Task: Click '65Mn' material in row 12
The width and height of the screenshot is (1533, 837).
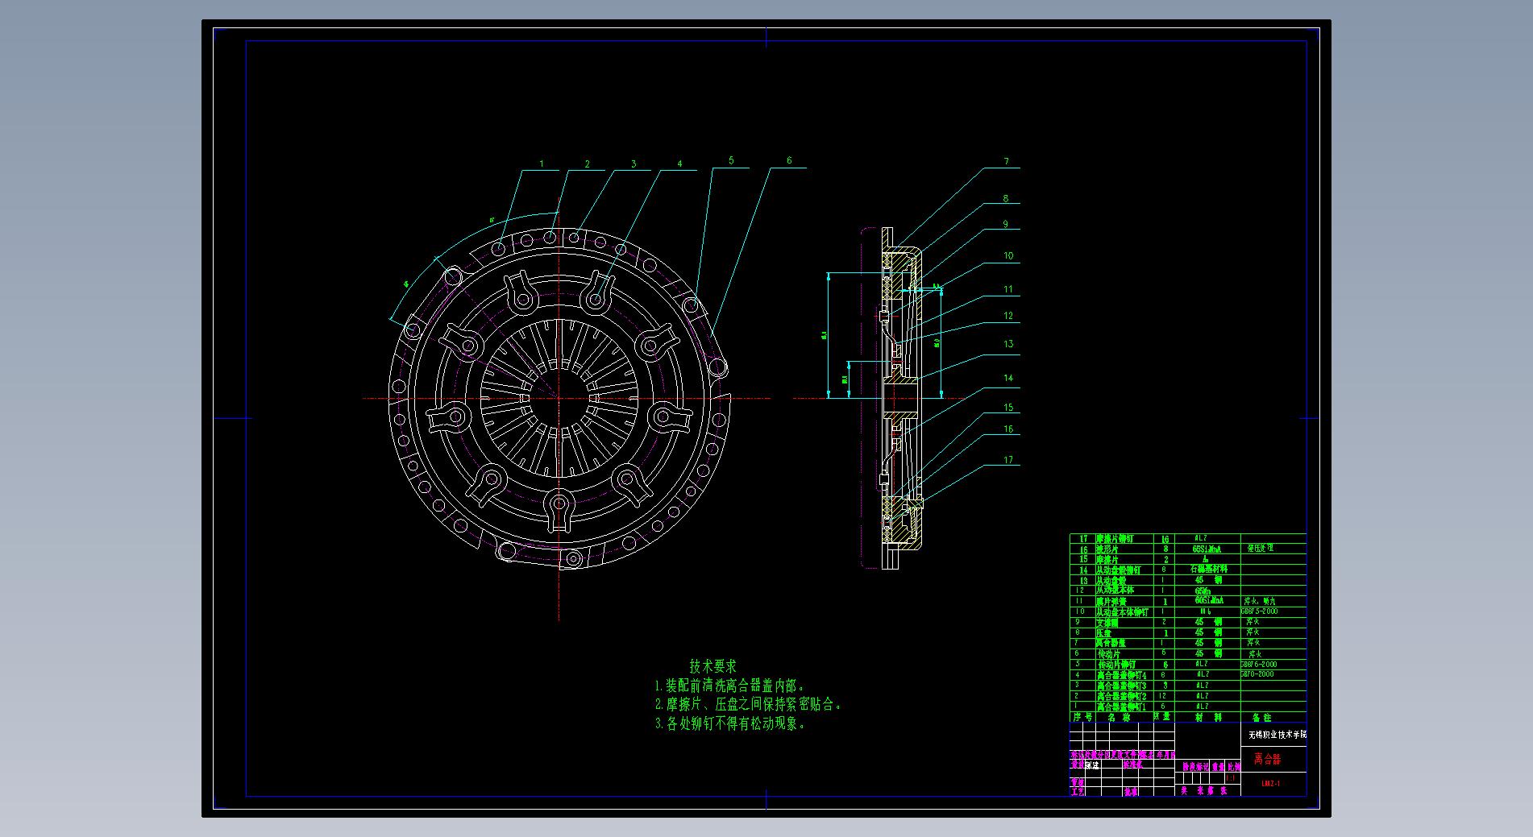Action: point(1203,591)
